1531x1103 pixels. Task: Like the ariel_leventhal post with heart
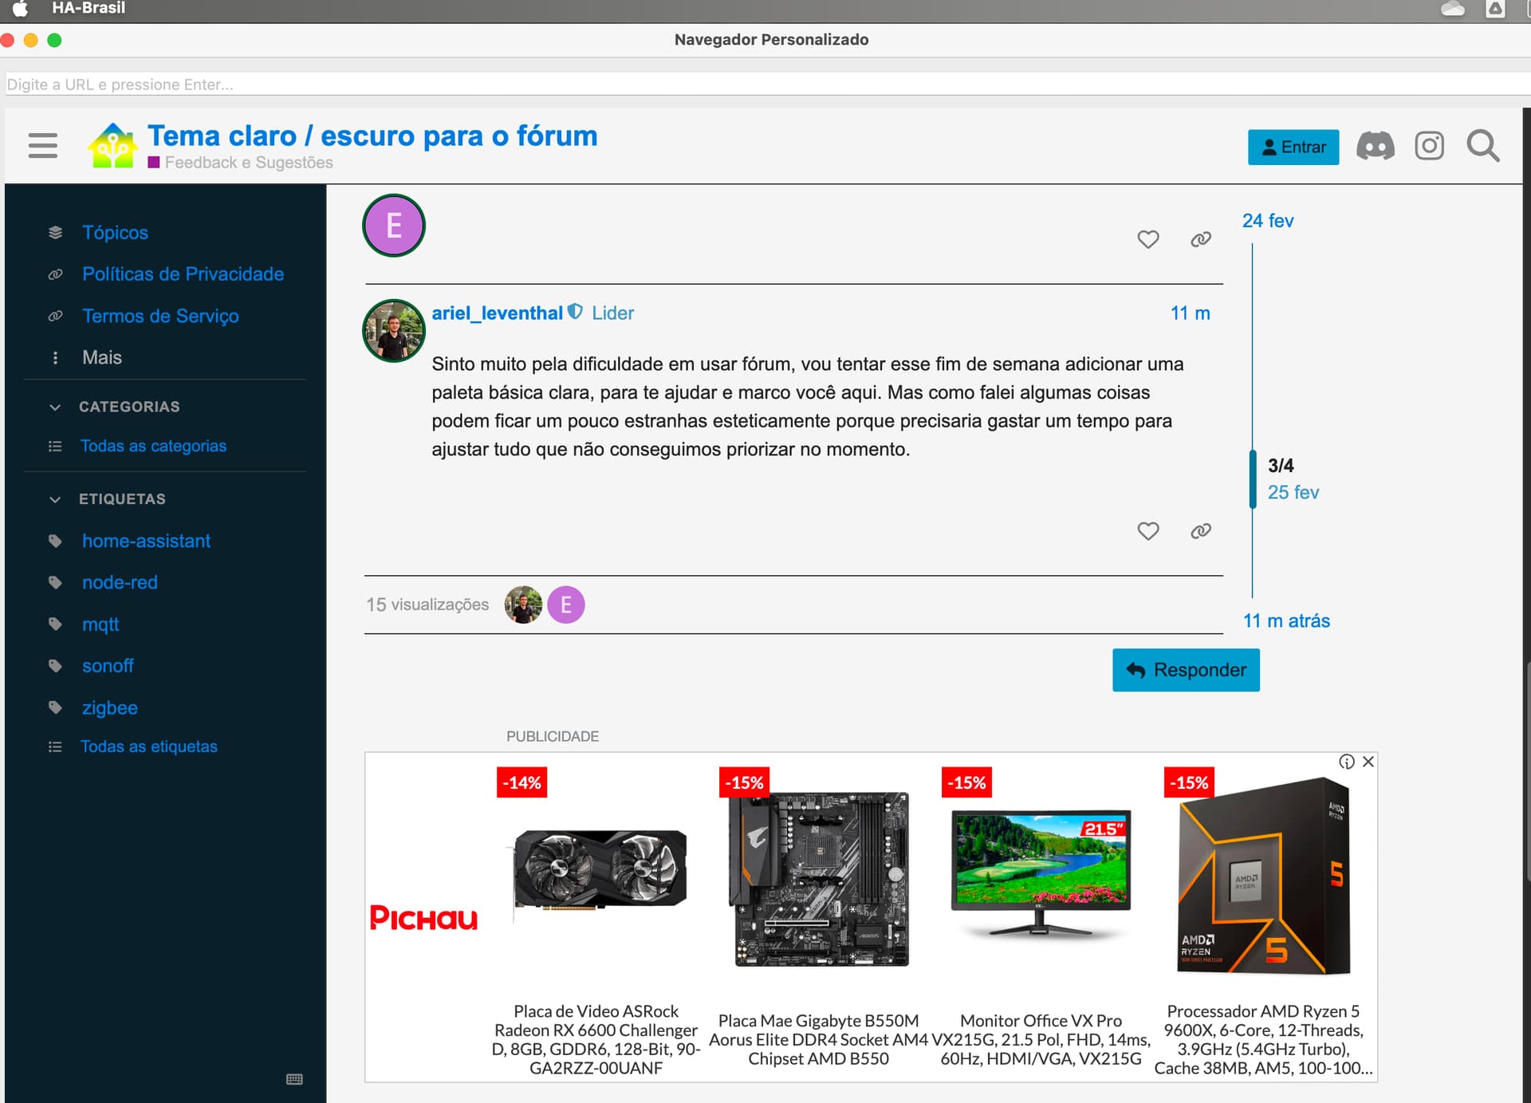click(x=1147, y=531)
